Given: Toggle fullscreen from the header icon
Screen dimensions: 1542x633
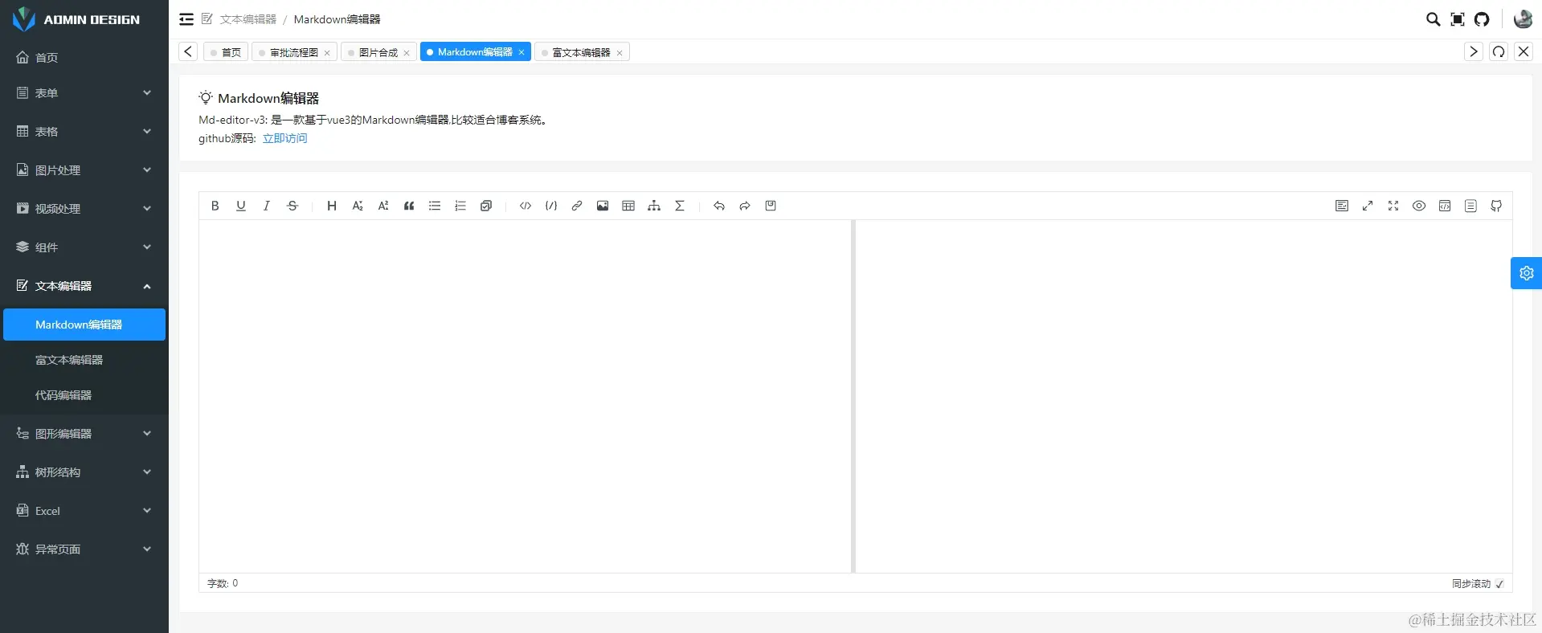Looking at the screenshot, I should tap(1458, 19).
